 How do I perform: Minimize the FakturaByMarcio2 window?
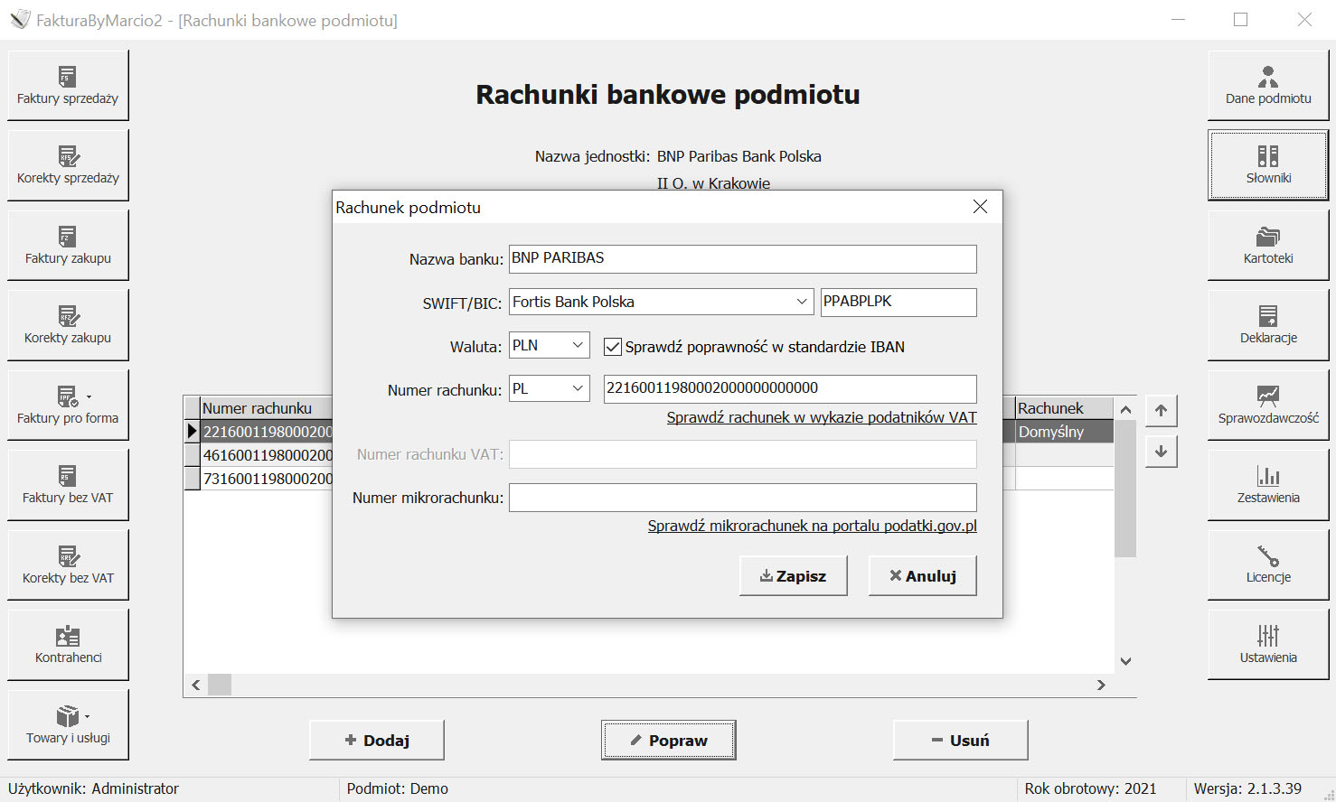tap(1178, 19)
